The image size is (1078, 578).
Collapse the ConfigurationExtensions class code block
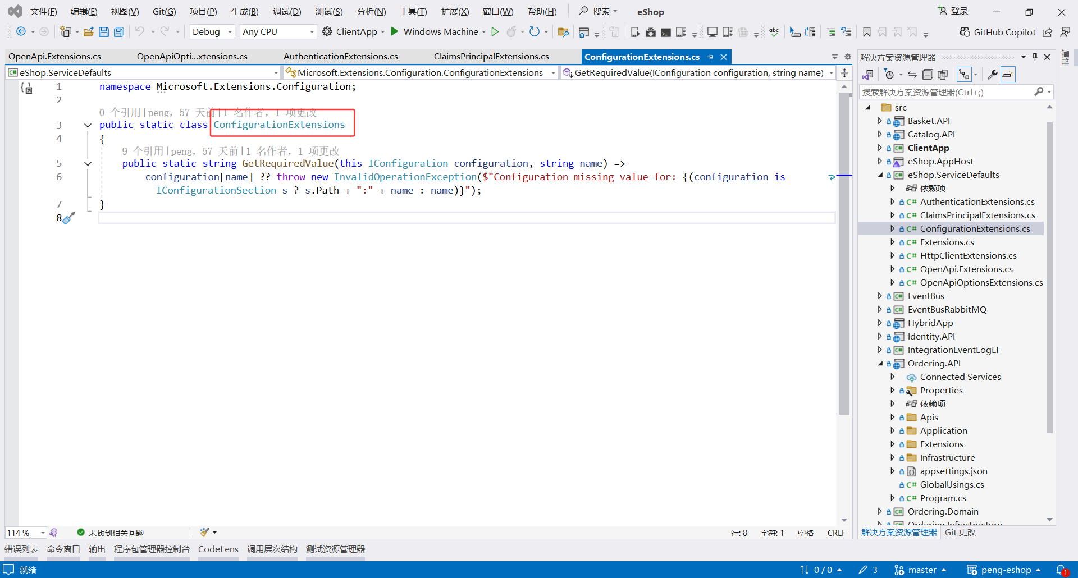(88, 125)
